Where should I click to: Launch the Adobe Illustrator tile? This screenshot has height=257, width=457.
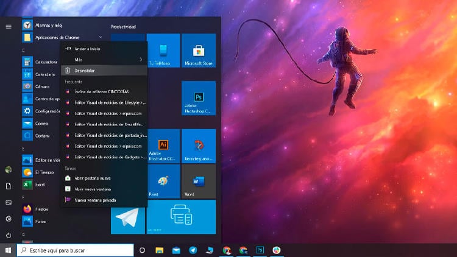coord(163,146)
